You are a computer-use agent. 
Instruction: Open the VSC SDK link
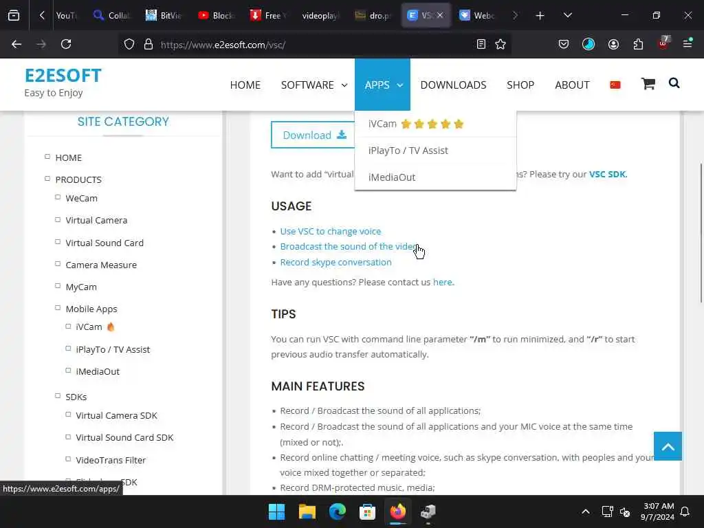point(608,174)
